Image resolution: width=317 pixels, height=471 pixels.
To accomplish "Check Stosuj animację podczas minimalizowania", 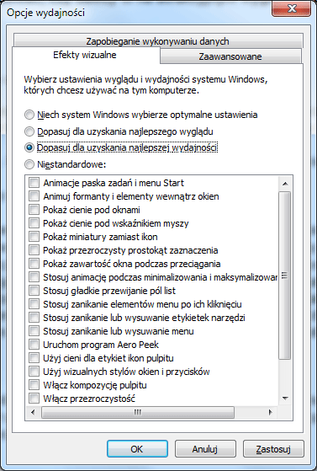I will click(x=34, y=277).
